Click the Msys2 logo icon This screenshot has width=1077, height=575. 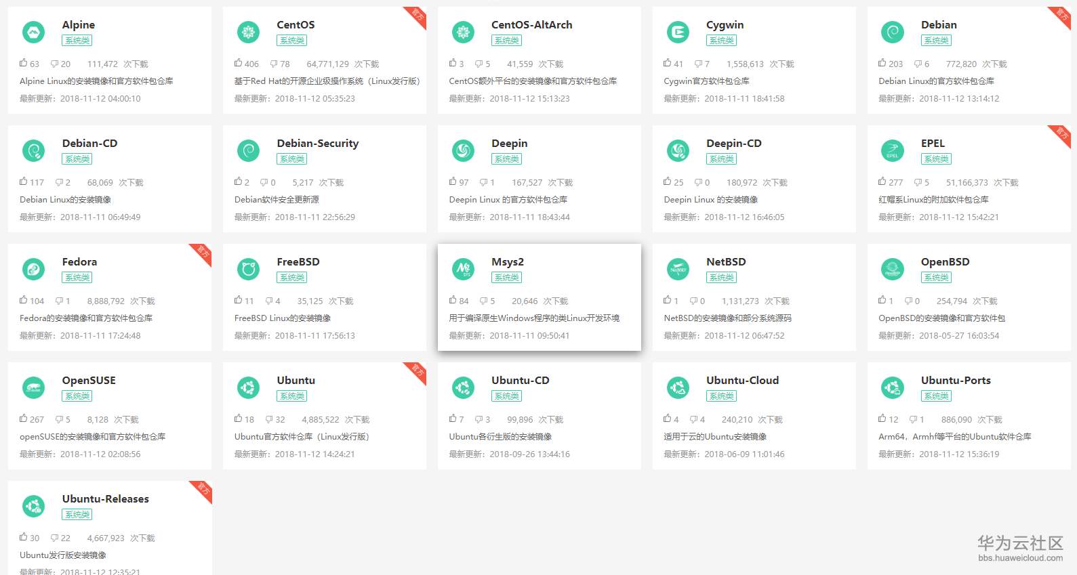pyautogui.click(x=463, y=269)
